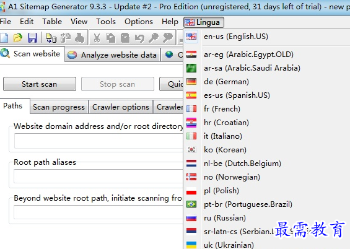The height and width of the screenshot is (249, 350).
Task: Select en-us (English.US) language
Action: [x=267, y=37]
